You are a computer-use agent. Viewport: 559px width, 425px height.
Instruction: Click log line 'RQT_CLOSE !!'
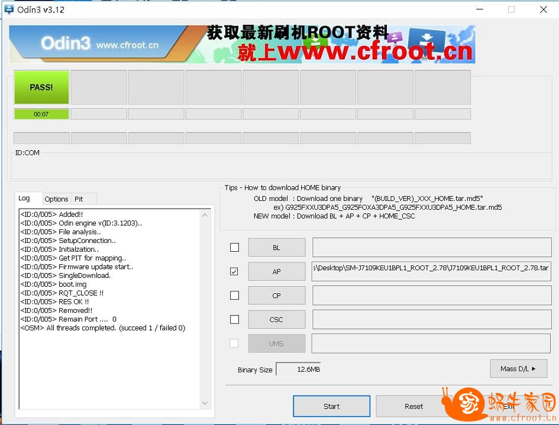click(62, 293)
